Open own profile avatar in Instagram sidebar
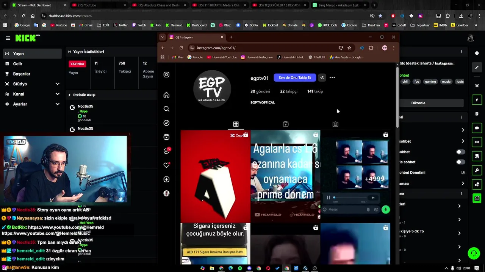The height and width of the screenshot is (272, 485). 166,193
